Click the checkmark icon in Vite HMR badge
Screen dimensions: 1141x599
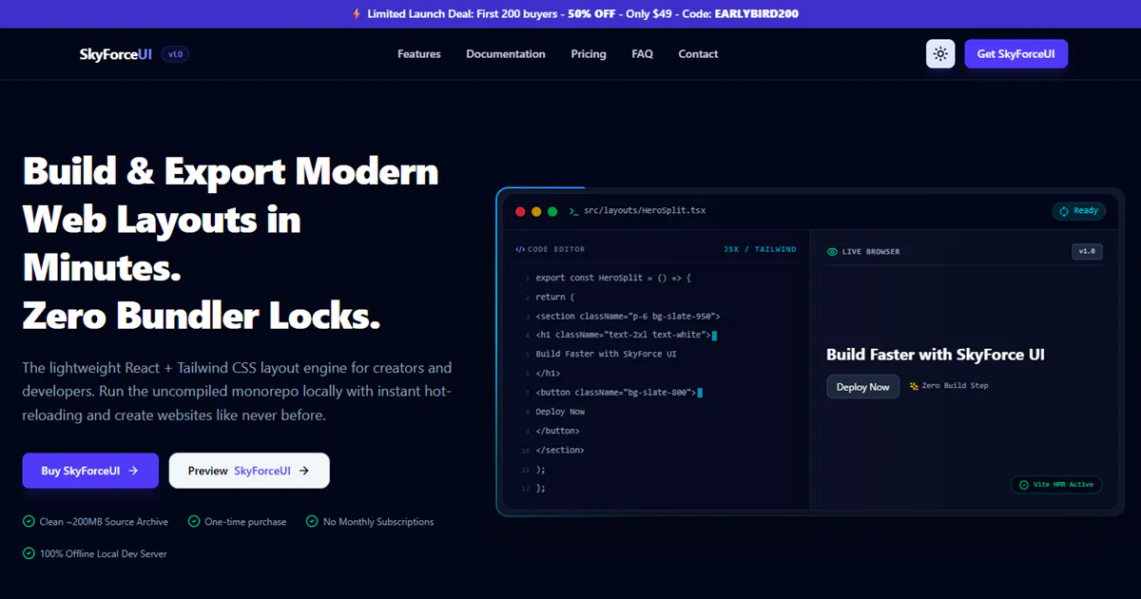point(1024,484)
